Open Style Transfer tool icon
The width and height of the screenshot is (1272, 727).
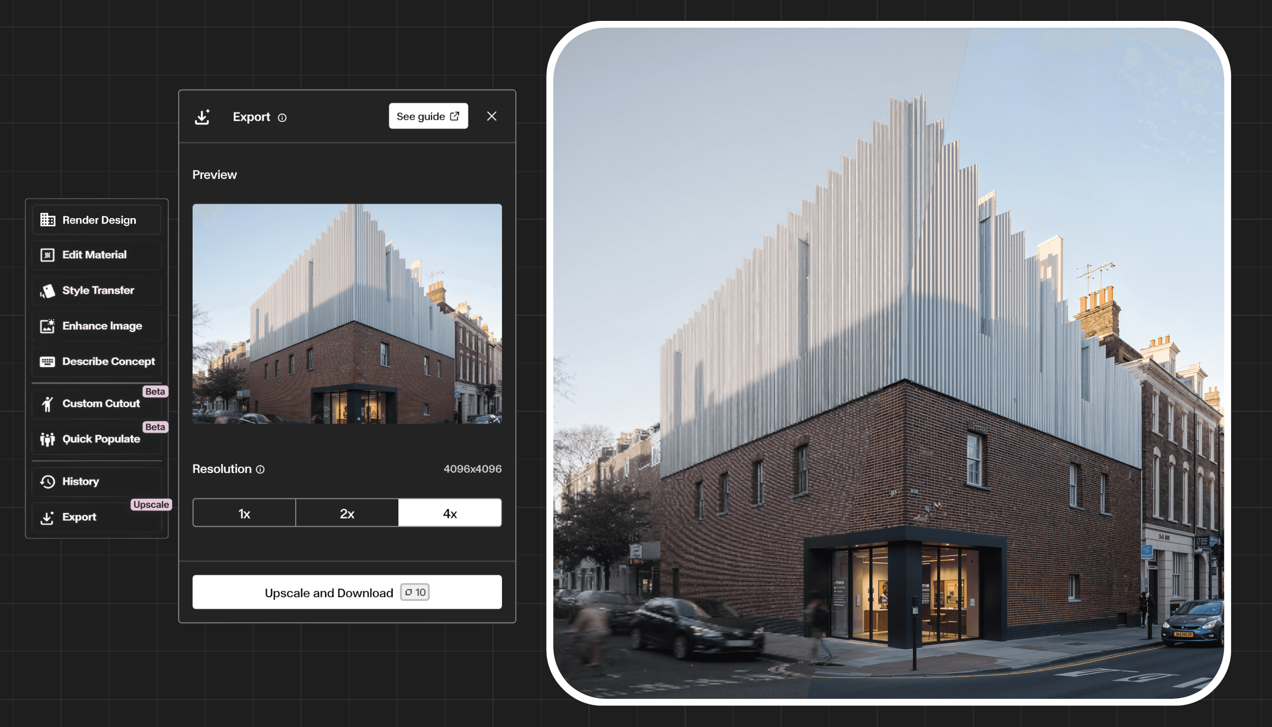click(47, 291)
